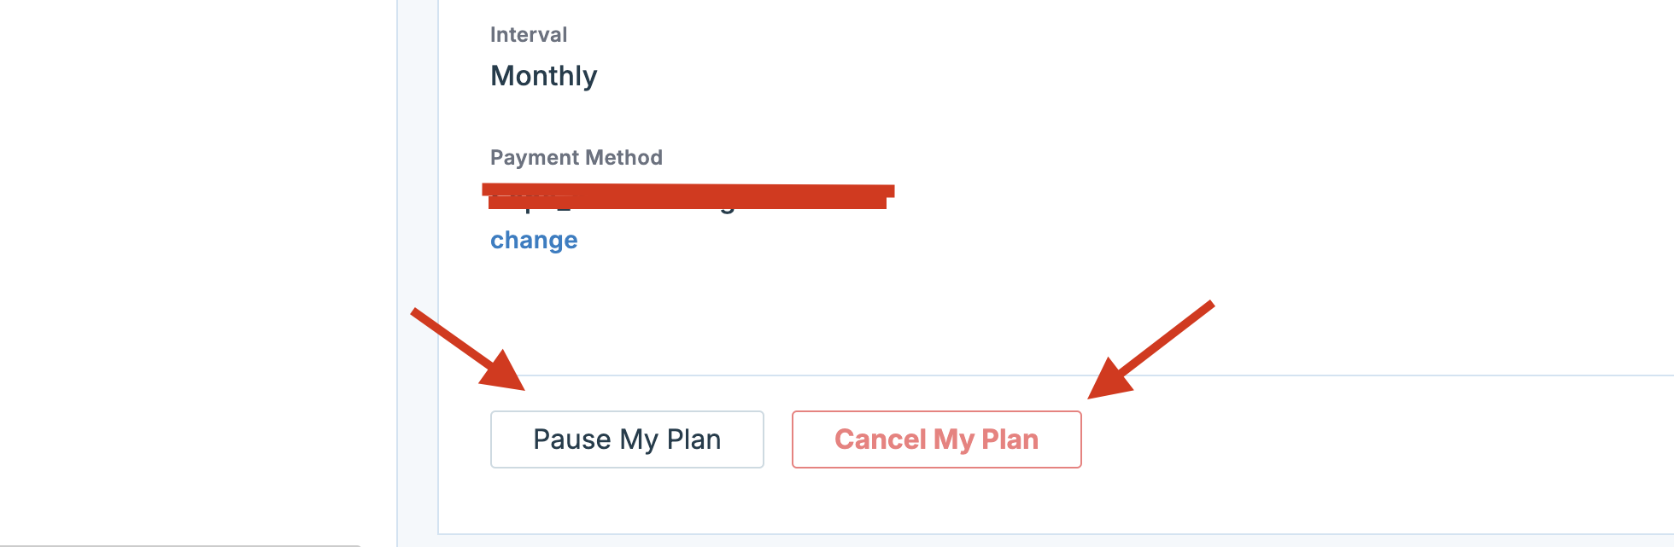This screenshot has height=547, width=1674.
Task: Click the Interval field label
Action: pos(528,35)
